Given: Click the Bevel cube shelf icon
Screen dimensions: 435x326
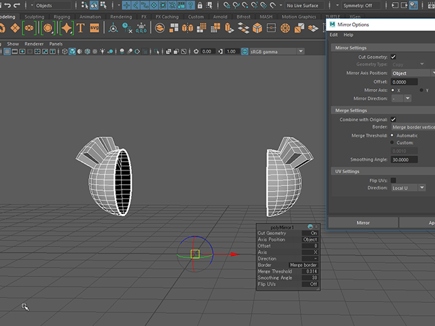Looking at the screenshot, I should [257, 28].
